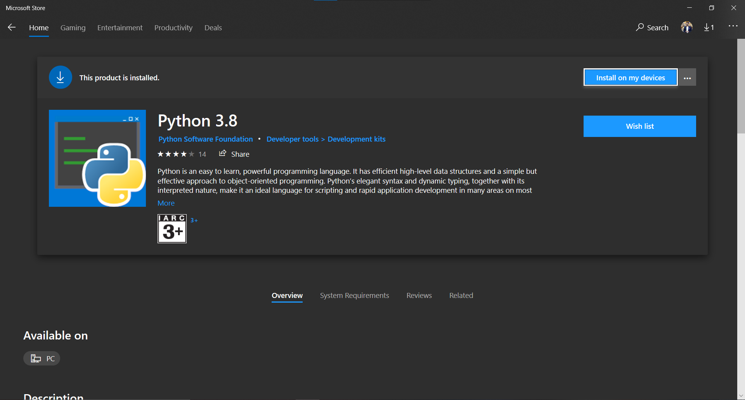Viewport: 745px width, 400px height.
Task: Open Development kits subcategory link
Action: point(357,139)
